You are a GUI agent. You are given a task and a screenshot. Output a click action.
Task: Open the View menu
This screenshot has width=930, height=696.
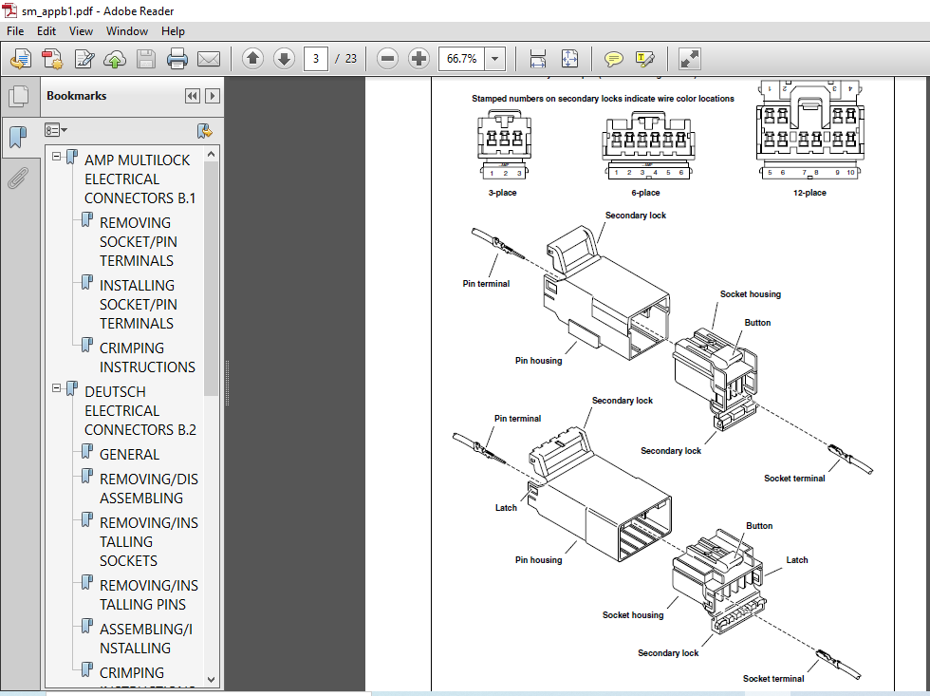point(81,30)
